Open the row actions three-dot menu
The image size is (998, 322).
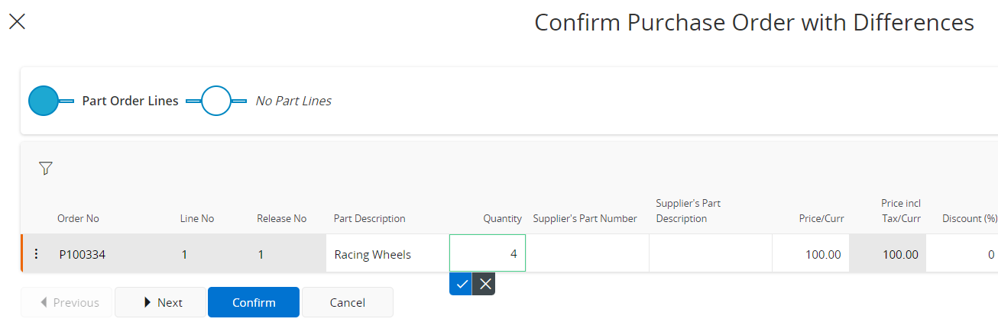point(36,254)
